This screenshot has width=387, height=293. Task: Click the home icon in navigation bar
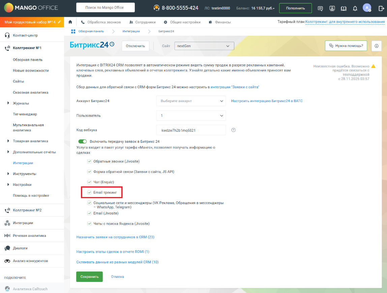(70, 22)
